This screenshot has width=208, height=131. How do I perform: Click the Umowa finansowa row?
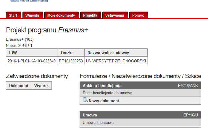pos(140,122)
